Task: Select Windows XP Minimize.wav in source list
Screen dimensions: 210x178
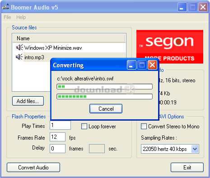Action: pyautogui.click(x=53, y=48)
